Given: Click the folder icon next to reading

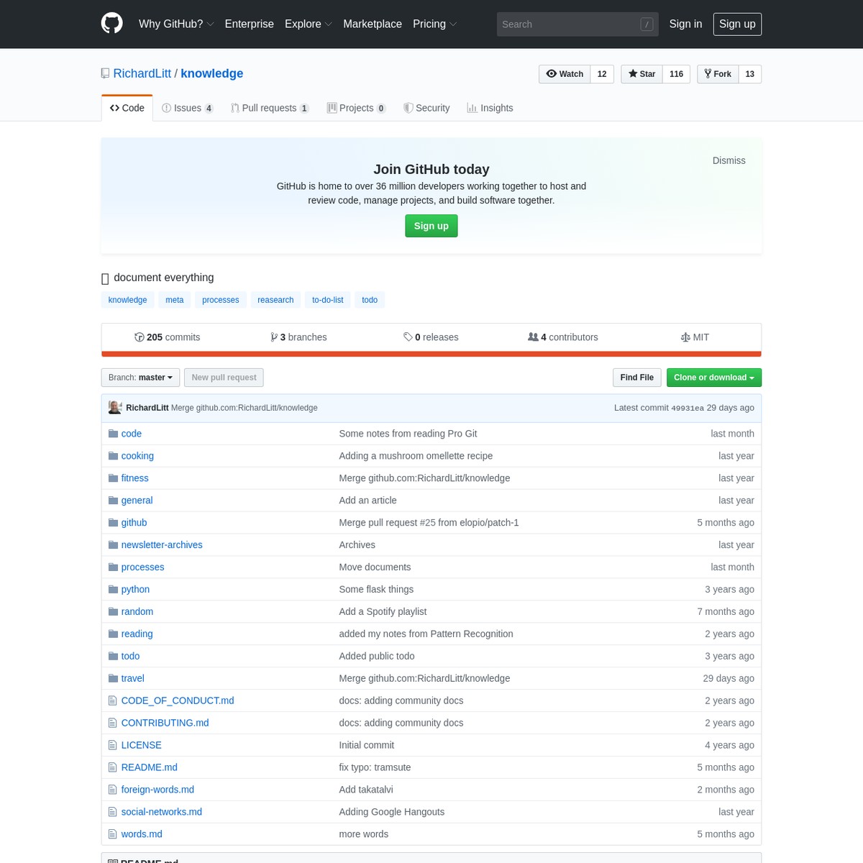Looking at the screenshot, I should 113,634.
